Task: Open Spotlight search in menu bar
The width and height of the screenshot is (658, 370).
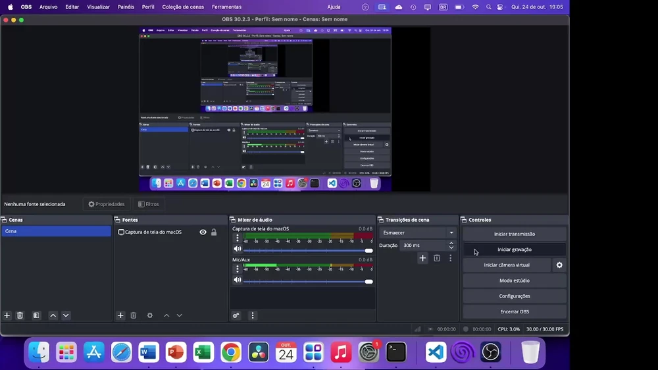Action: [488, 7]
